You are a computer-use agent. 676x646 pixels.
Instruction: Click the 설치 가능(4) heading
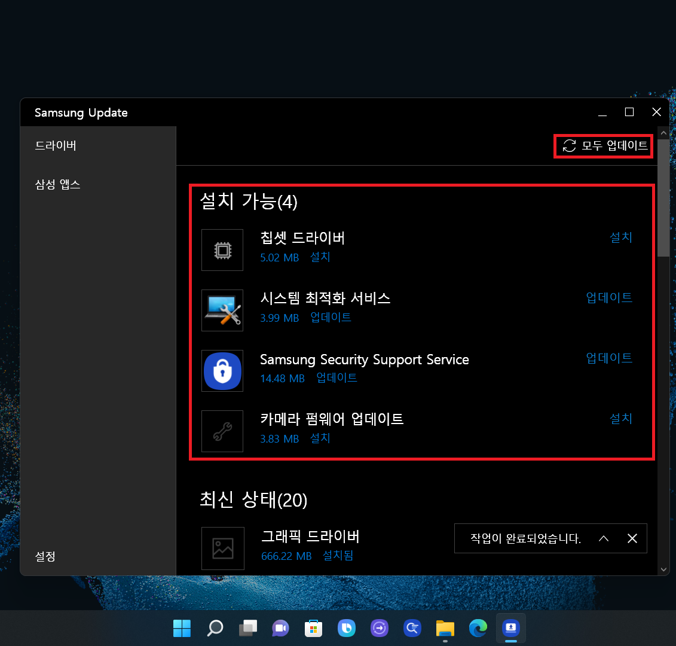tap(249, 202)
